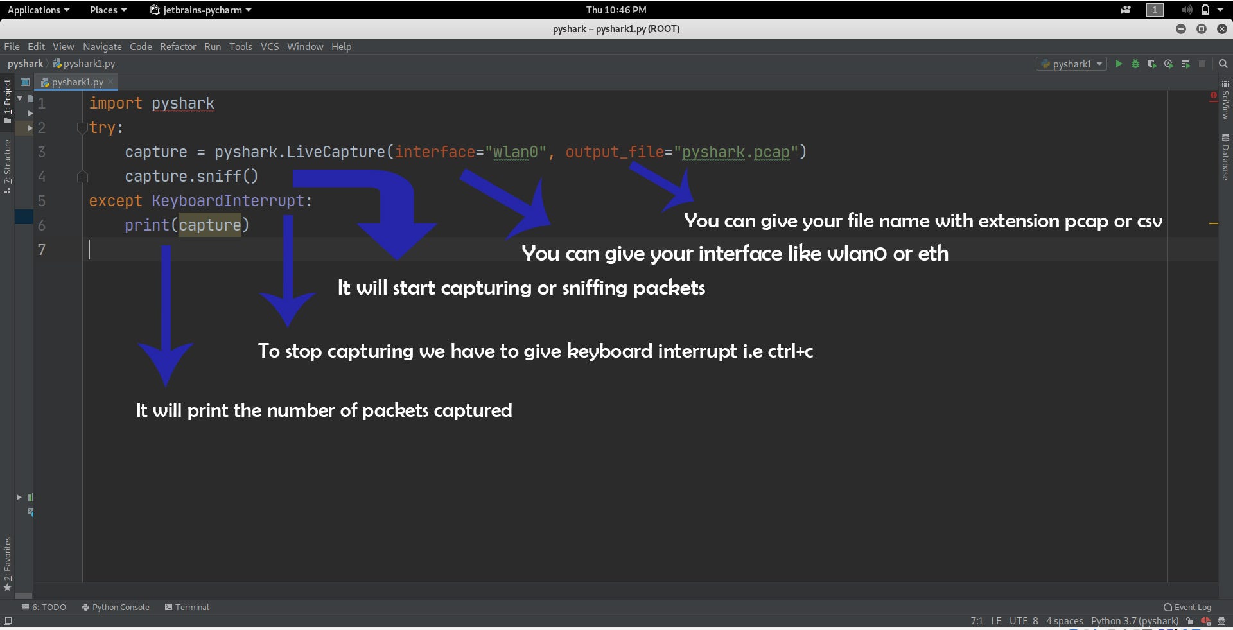Click the pyshark1.py breadcrumb in navigation bar
The height and width of the screenshot is (630, 1233).
pos(84,64)
